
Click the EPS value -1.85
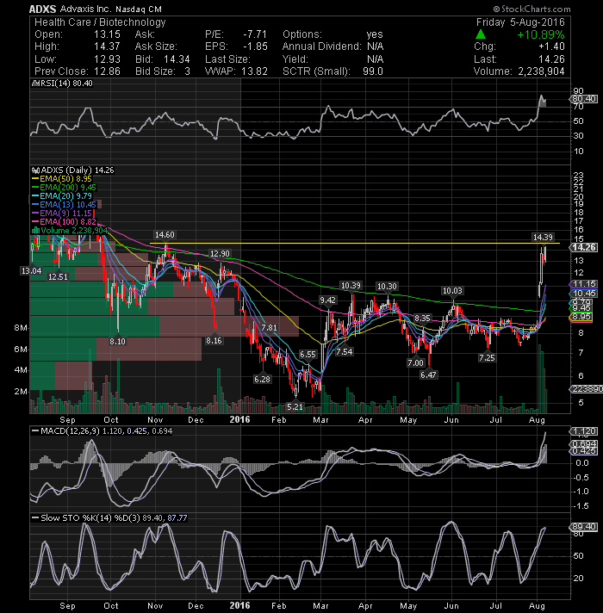click(255, 46)
